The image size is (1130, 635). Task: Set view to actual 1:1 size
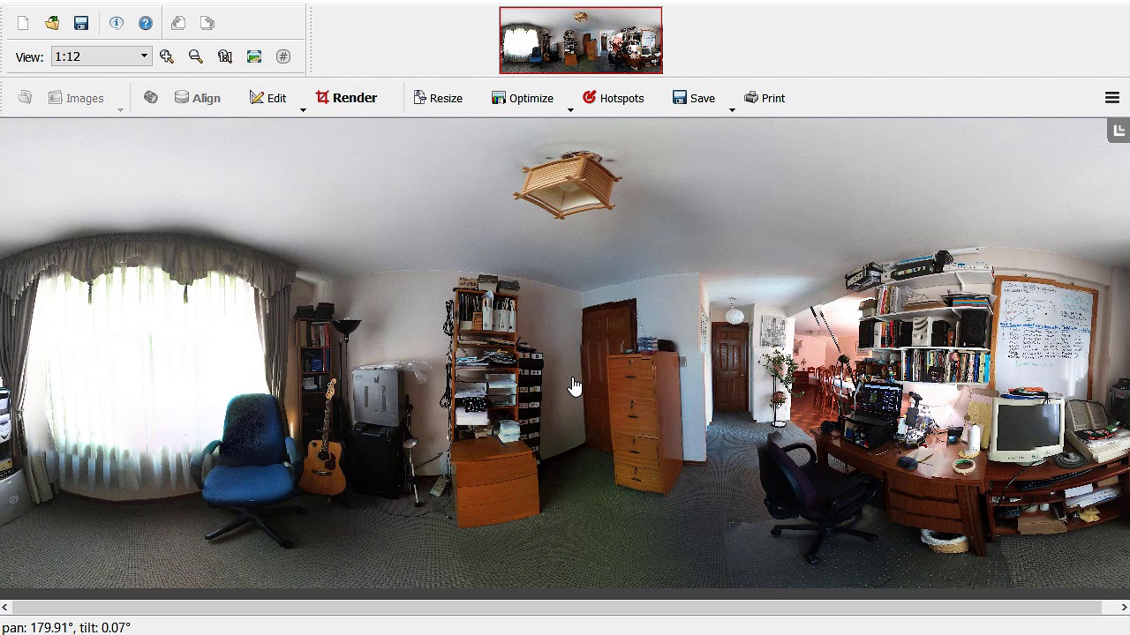pos(225,56)
